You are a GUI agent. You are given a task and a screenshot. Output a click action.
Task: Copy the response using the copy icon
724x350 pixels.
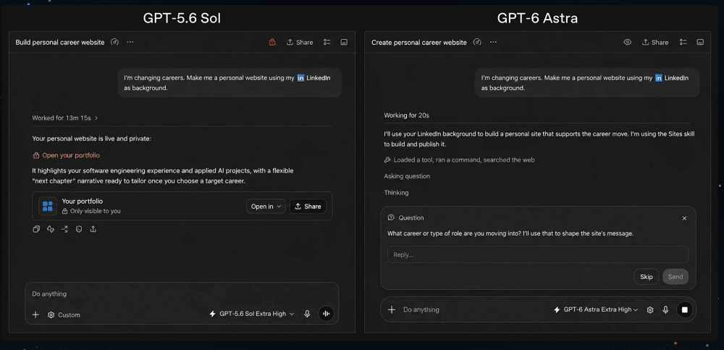pos(36,229)
